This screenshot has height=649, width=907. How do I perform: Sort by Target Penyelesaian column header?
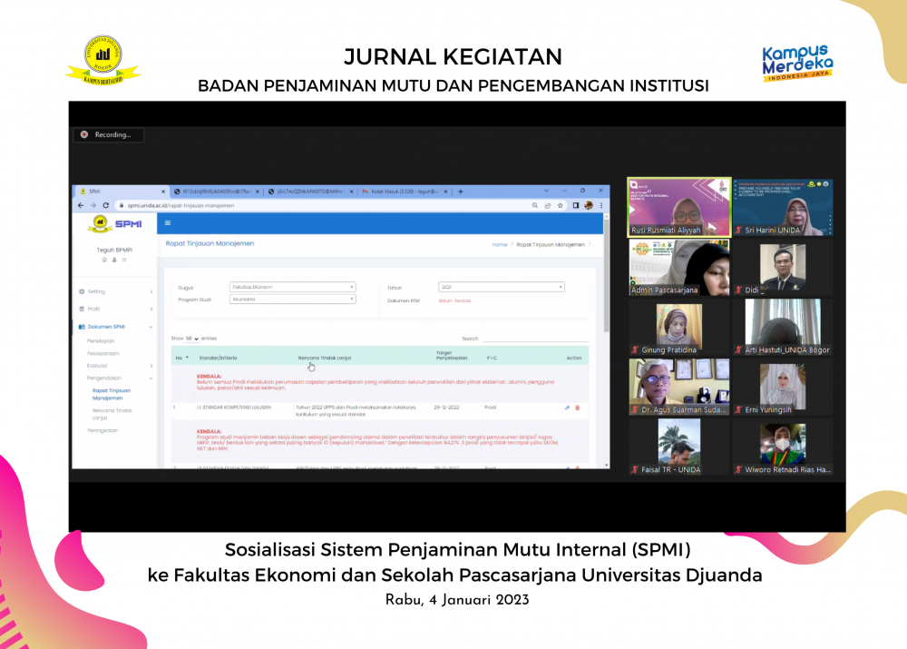tap(452, 356)
